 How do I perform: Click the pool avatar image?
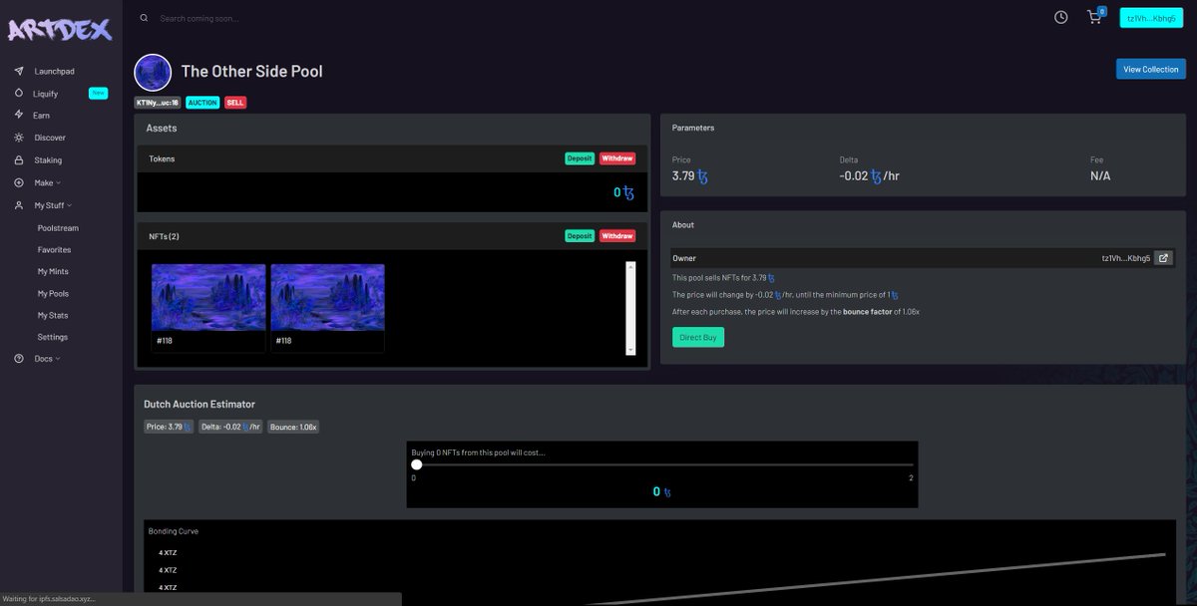tap(153, 72)
